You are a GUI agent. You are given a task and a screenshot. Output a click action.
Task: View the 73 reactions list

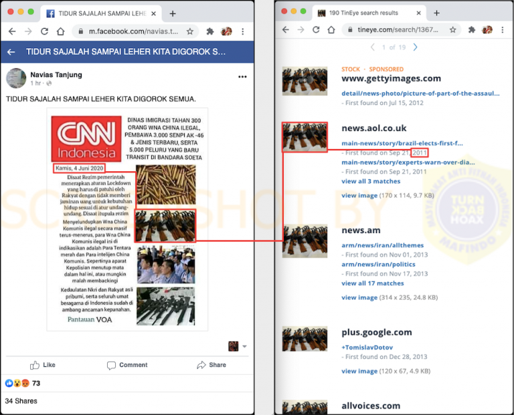(23, 383)
